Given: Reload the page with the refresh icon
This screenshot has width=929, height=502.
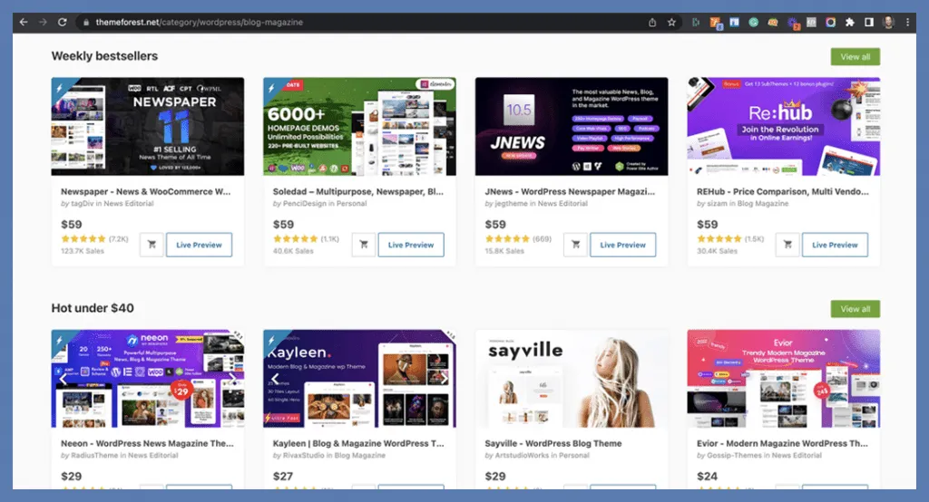Looking at the screenshot, I should (x=63, y=22).
